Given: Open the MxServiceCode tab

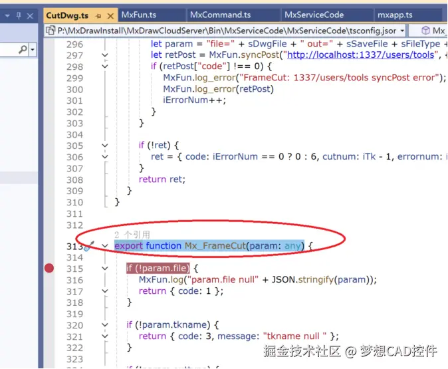Looking at the screenshot, I should coord(314,15).
